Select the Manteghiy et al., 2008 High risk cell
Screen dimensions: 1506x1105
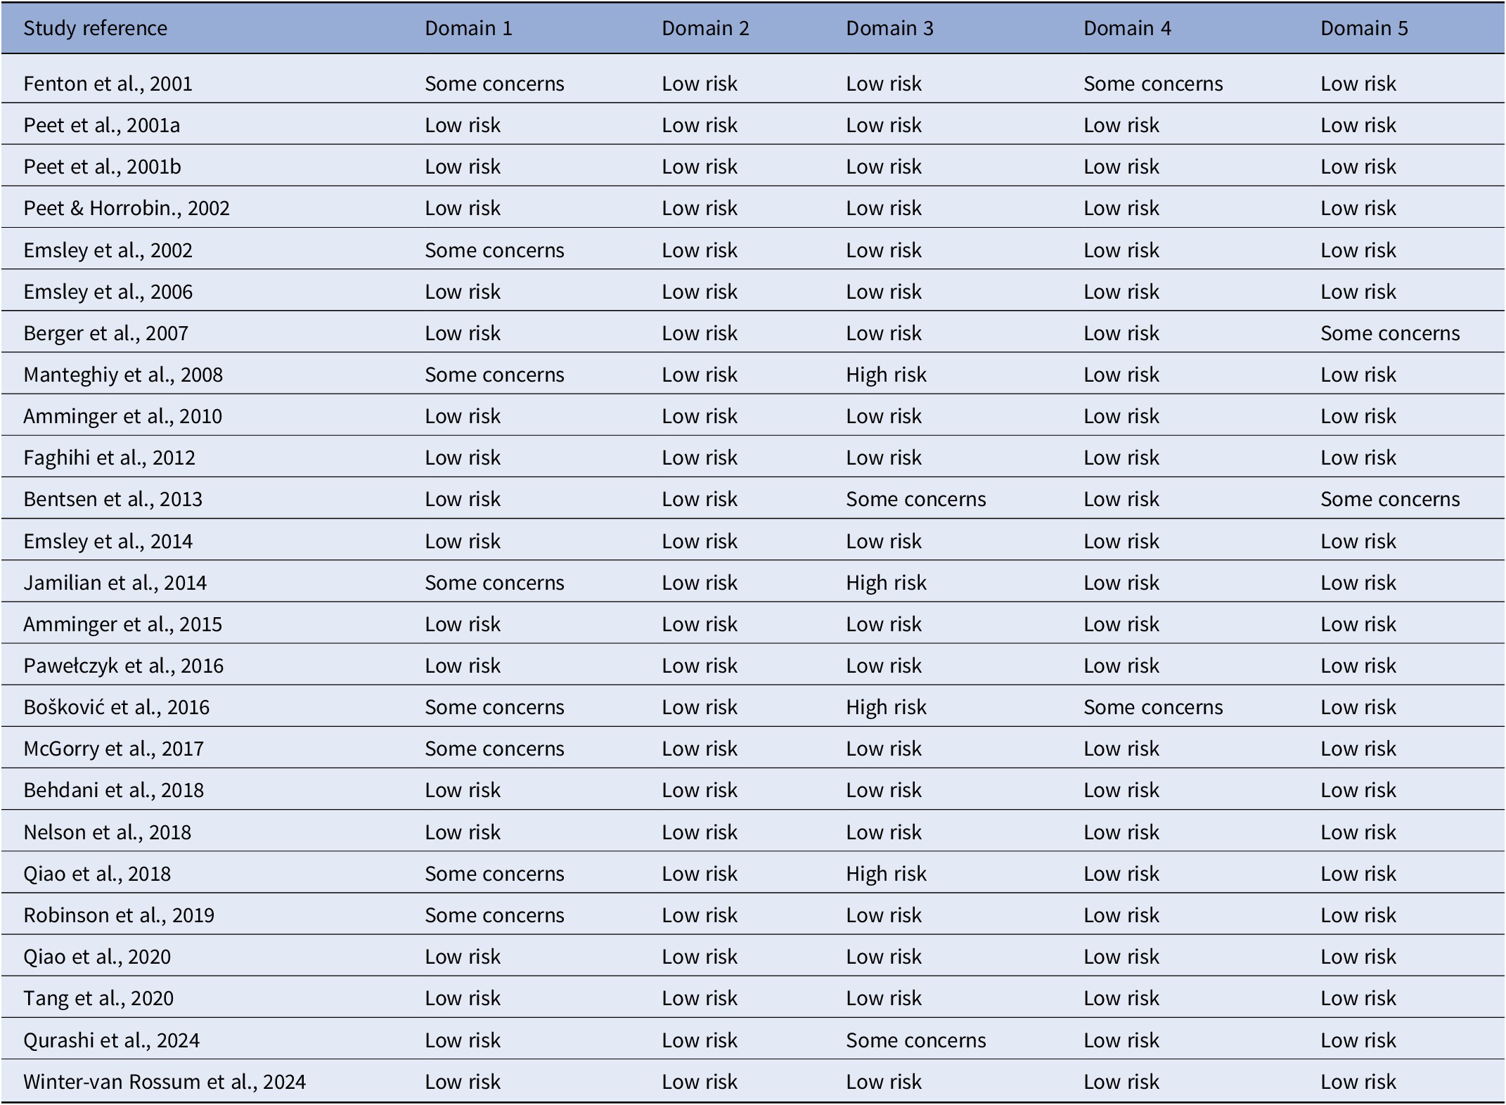[886, 375]
